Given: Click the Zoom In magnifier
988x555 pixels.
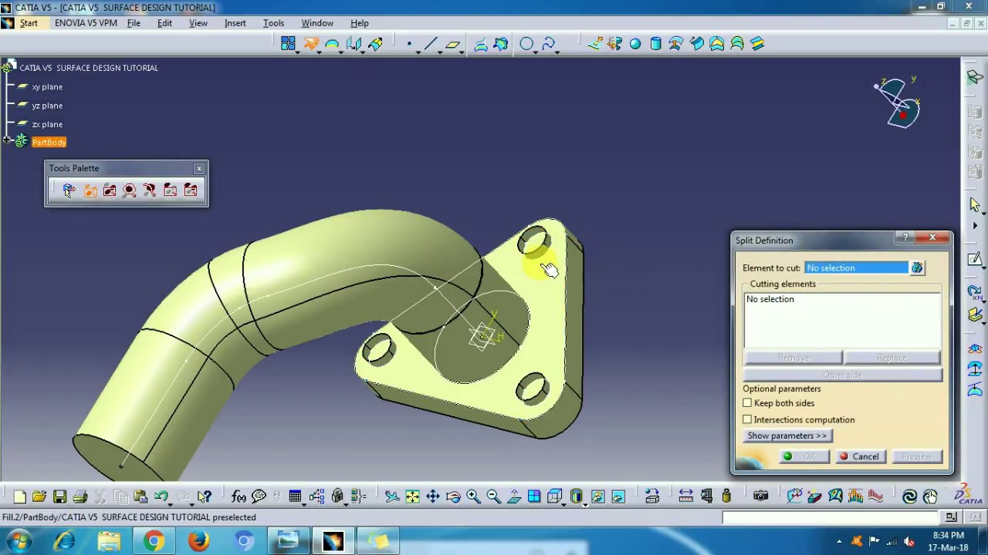Looking at the screenshot, I should [x=473, y=497].
